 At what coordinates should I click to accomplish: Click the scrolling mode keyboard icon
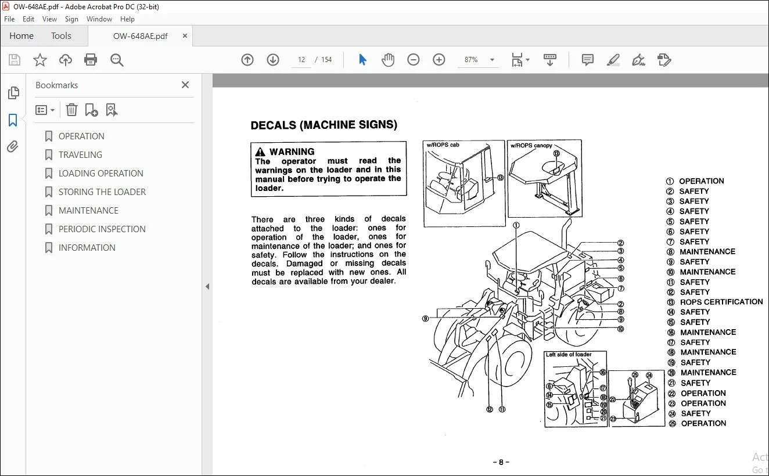[x=550, y=60]
